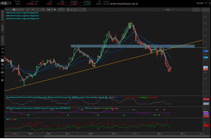The image size is (211, 139).
Task: Open the help question-mark icon in sidebar
Action: pos(2,80)
